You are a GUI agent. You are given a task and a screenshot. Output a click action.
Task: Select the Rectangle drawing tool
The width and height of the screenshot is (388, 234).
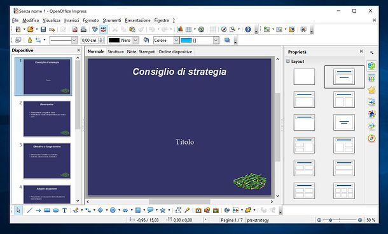[47, 211]
